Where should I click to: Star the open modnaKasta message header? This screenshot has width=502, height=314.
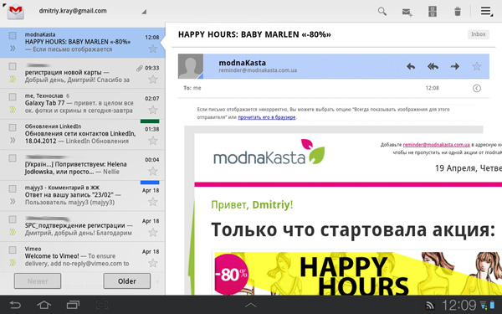coord(477,67)
